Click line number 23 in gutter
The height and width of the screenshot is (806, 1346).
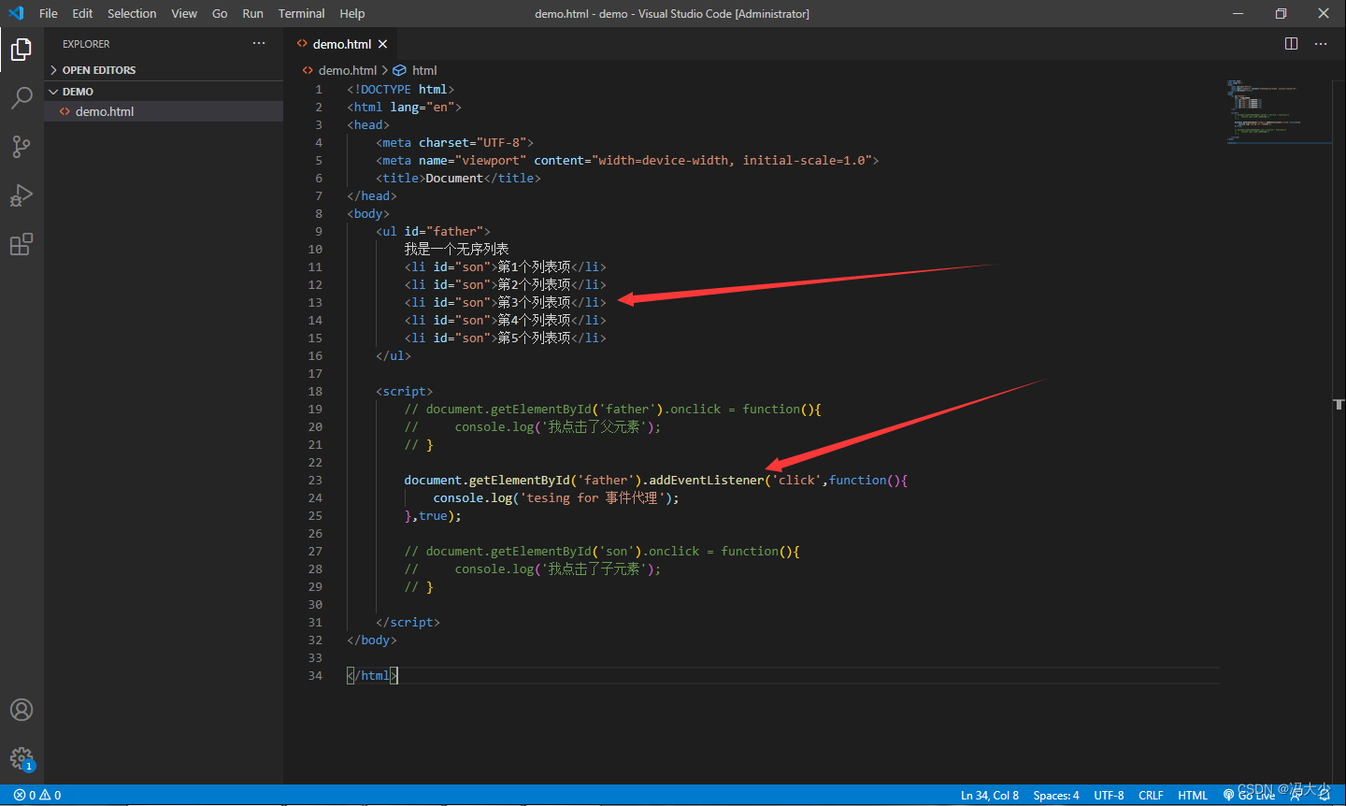[x=315, y=480]
